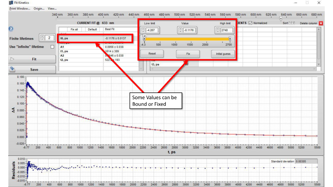Click the Initial guess button
This screenshot has height=187, width=333.
pyautogui.click(x=223, y=54)
